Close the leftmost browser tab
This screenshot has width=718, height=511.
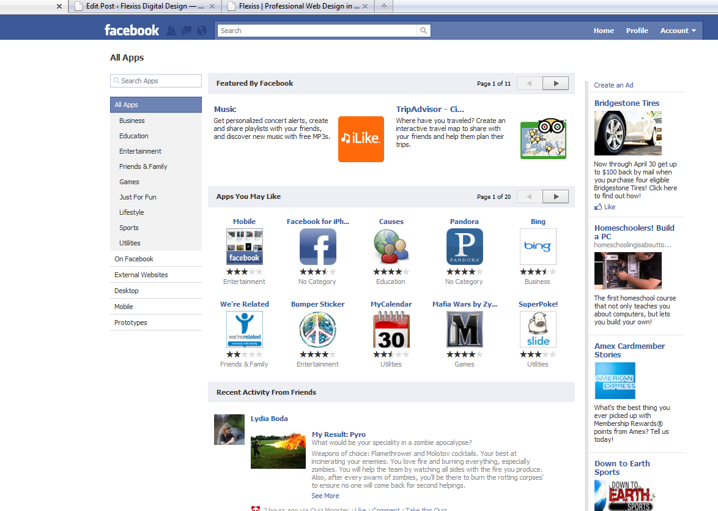tap(59, 6)
